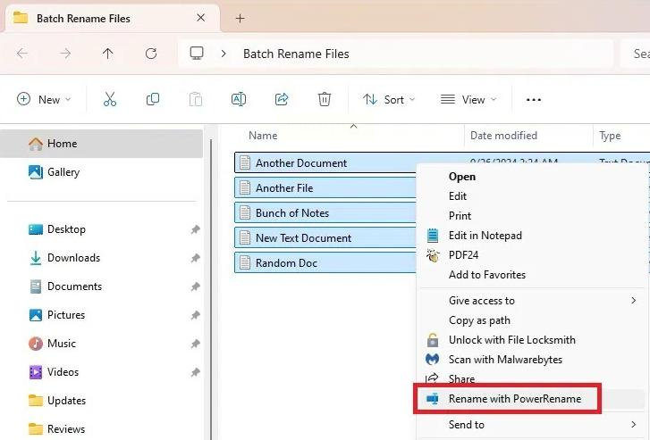Click the Copy icon in toolbar
The image size is (650, 440).
(153, 99)
